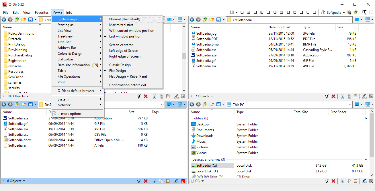Open 7 Objects status dropdown
Viewport: 375px width, 191px height.
pyautogui.click(x=212, y=97)
